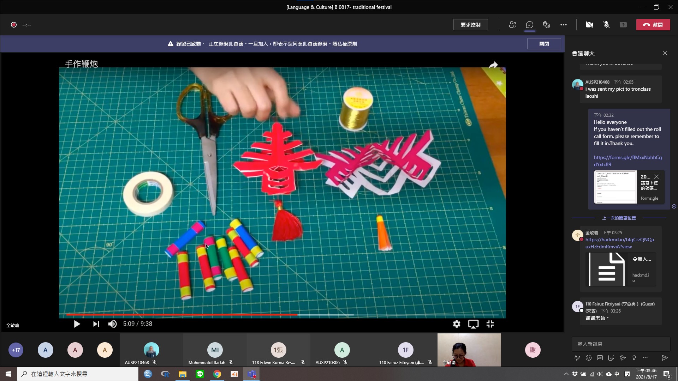Open the hackmd.io link from 全敏瑜

pos(619,243)
